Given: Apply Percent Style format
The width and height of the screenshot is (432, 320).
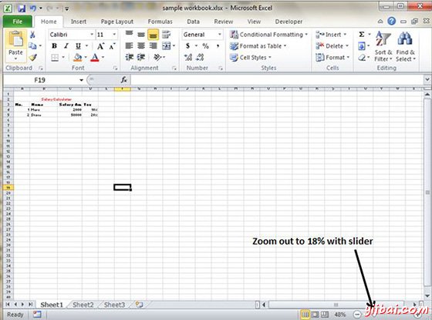Looking at the screenshot, I should (205, 46).
